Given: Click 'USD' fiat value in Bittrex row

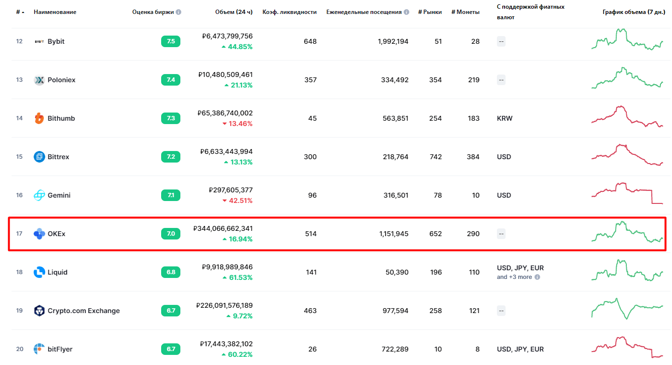Looking at the screenshot, I should coord(504,157).
